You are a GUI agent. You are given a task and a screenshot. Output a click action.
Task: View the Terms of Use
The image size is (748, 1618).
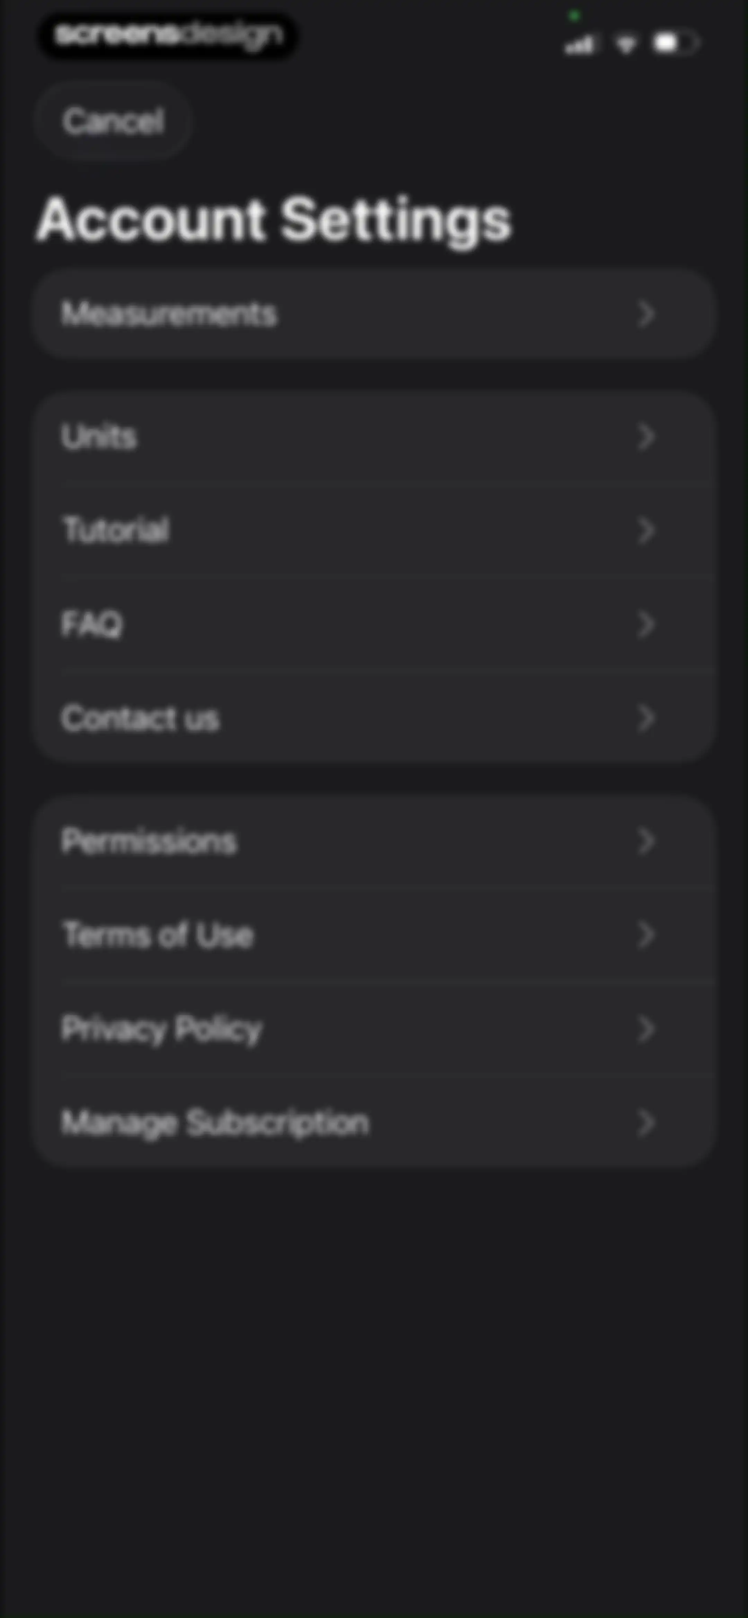point(374,935)
